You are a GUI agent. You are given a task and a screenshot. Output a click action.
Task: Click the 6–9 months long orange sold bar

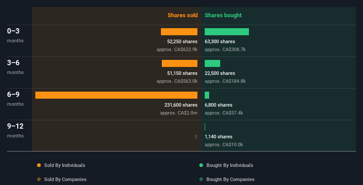pos(116,95)
